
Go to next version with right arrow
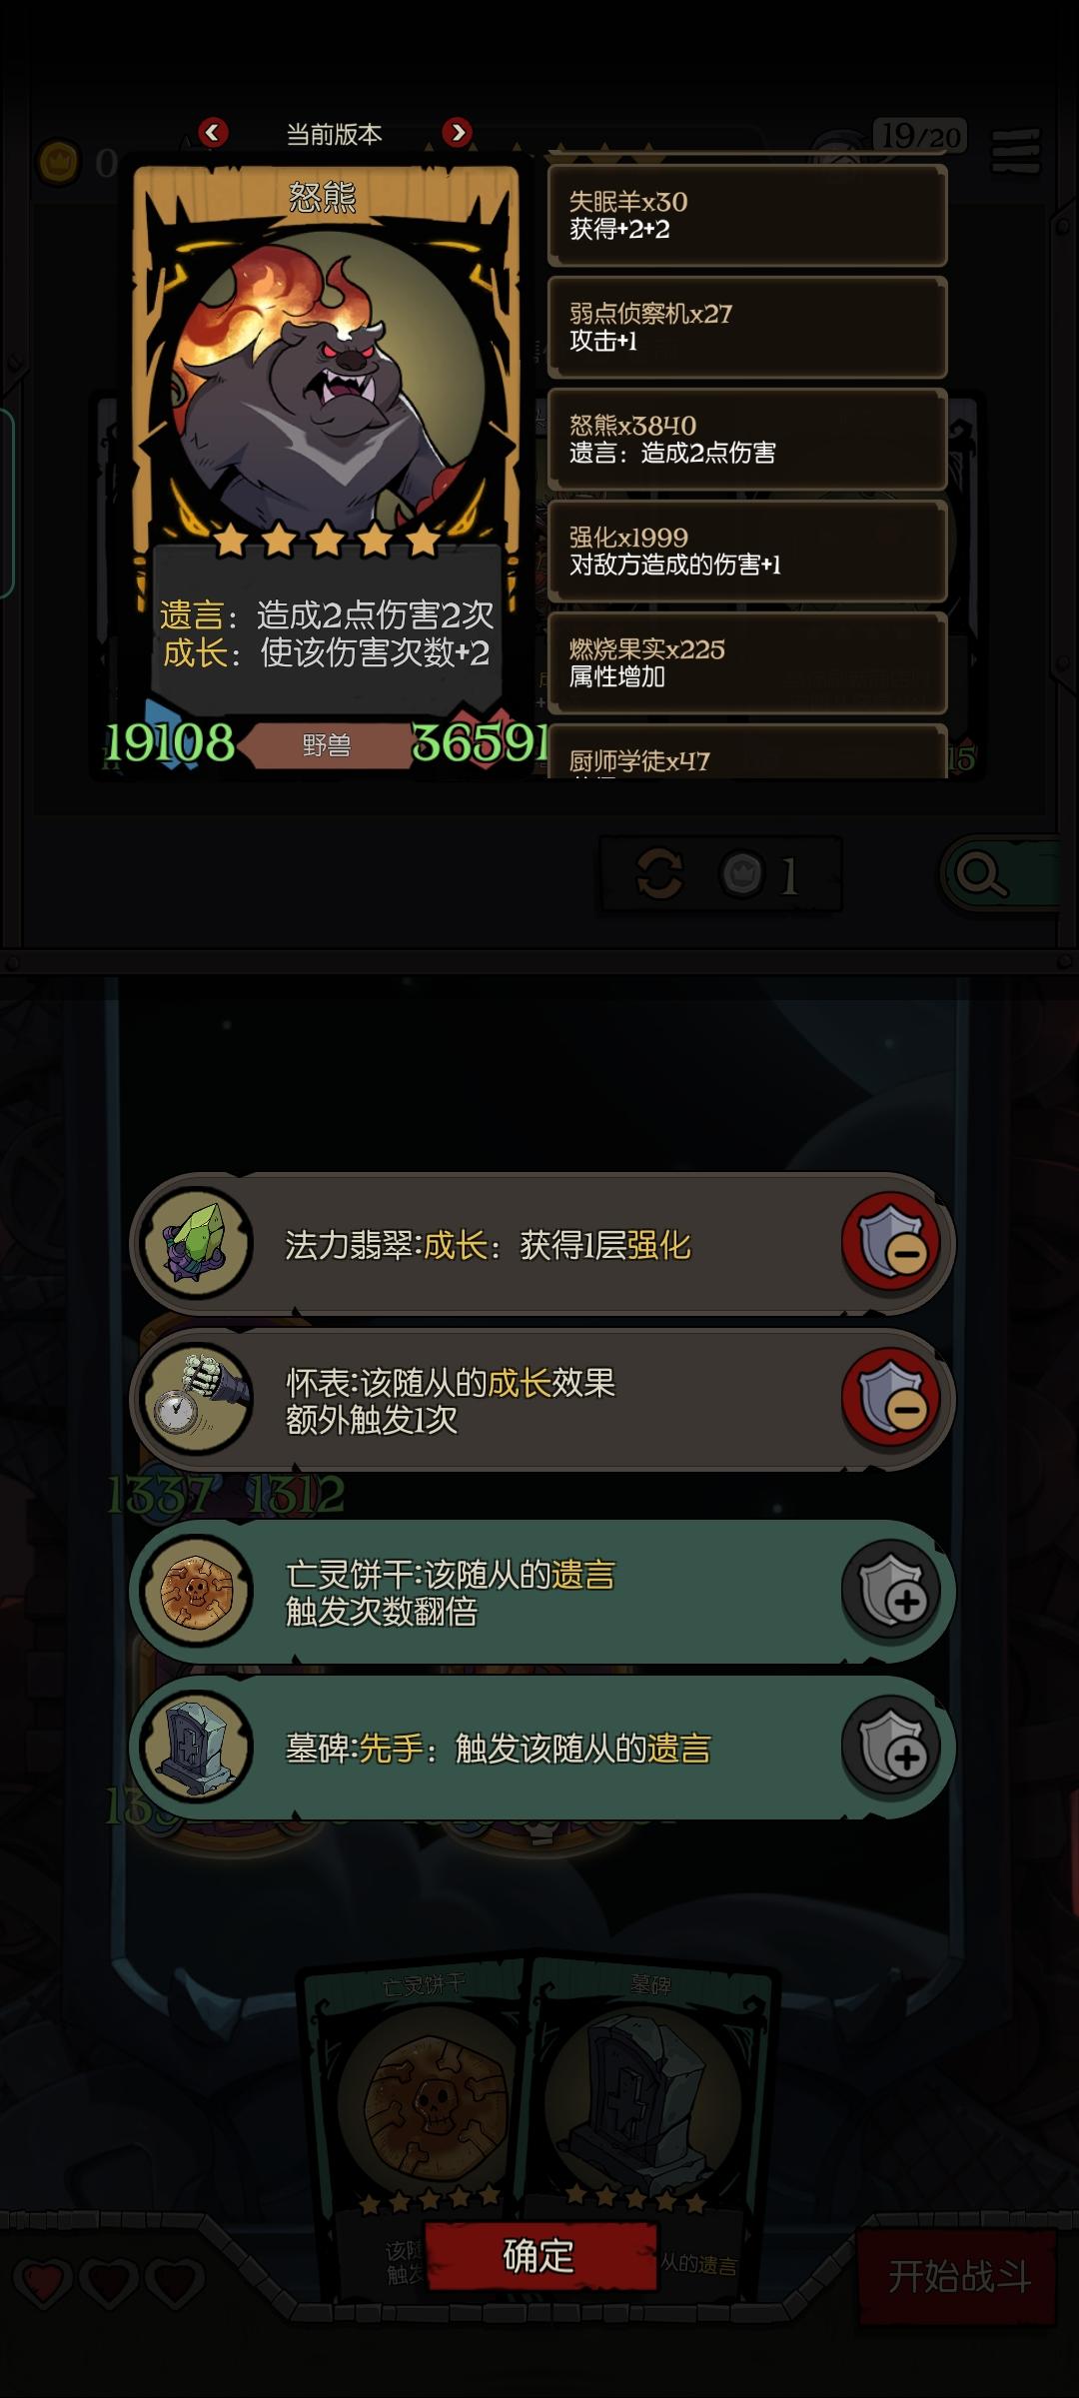point(457,132)
